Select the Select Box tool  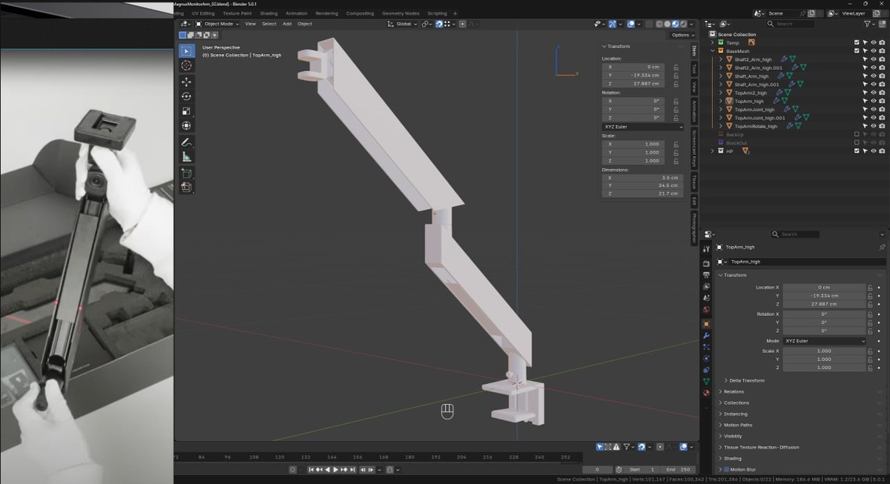[x=186, y=50]
